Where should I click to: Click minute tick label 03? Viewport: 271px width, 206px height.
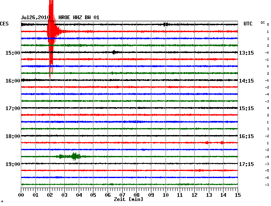(64, 195)
